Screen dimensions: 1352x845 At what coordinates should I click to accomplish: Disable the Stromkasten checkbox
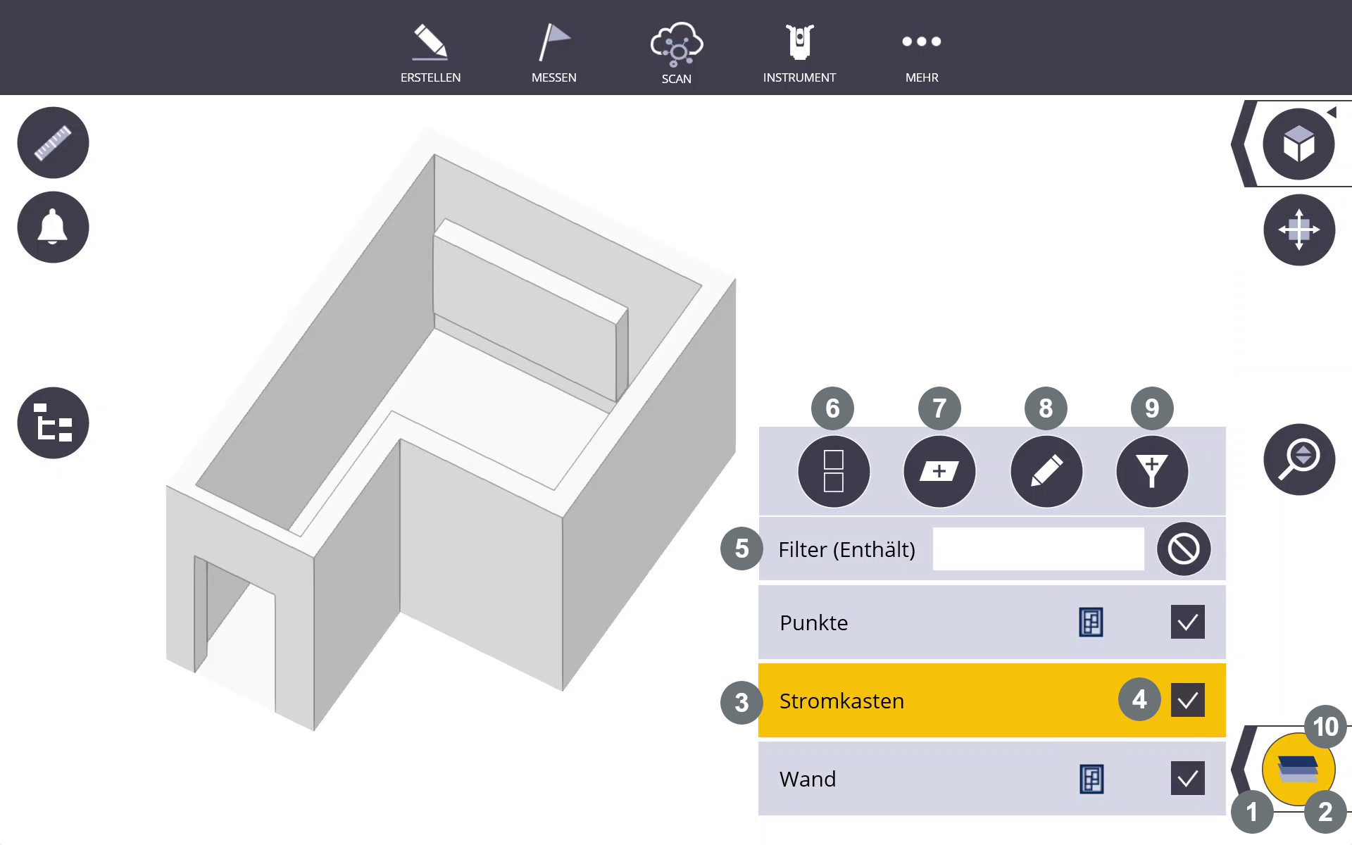(1187, 700)
